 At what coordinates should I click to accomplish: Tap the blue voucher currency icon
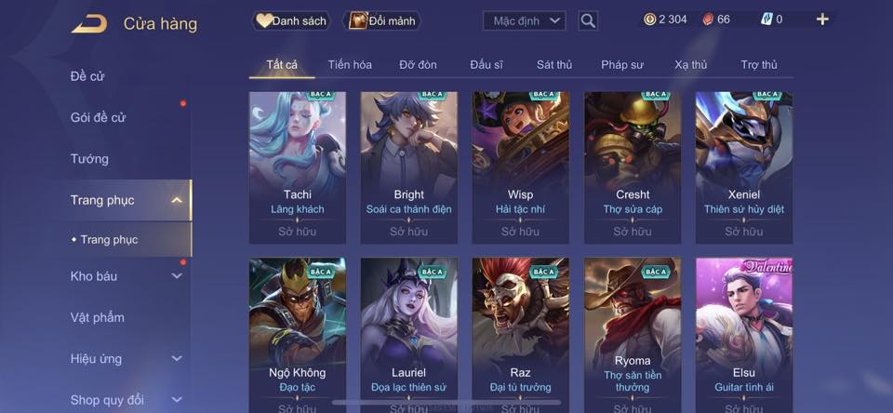(766, 20)
